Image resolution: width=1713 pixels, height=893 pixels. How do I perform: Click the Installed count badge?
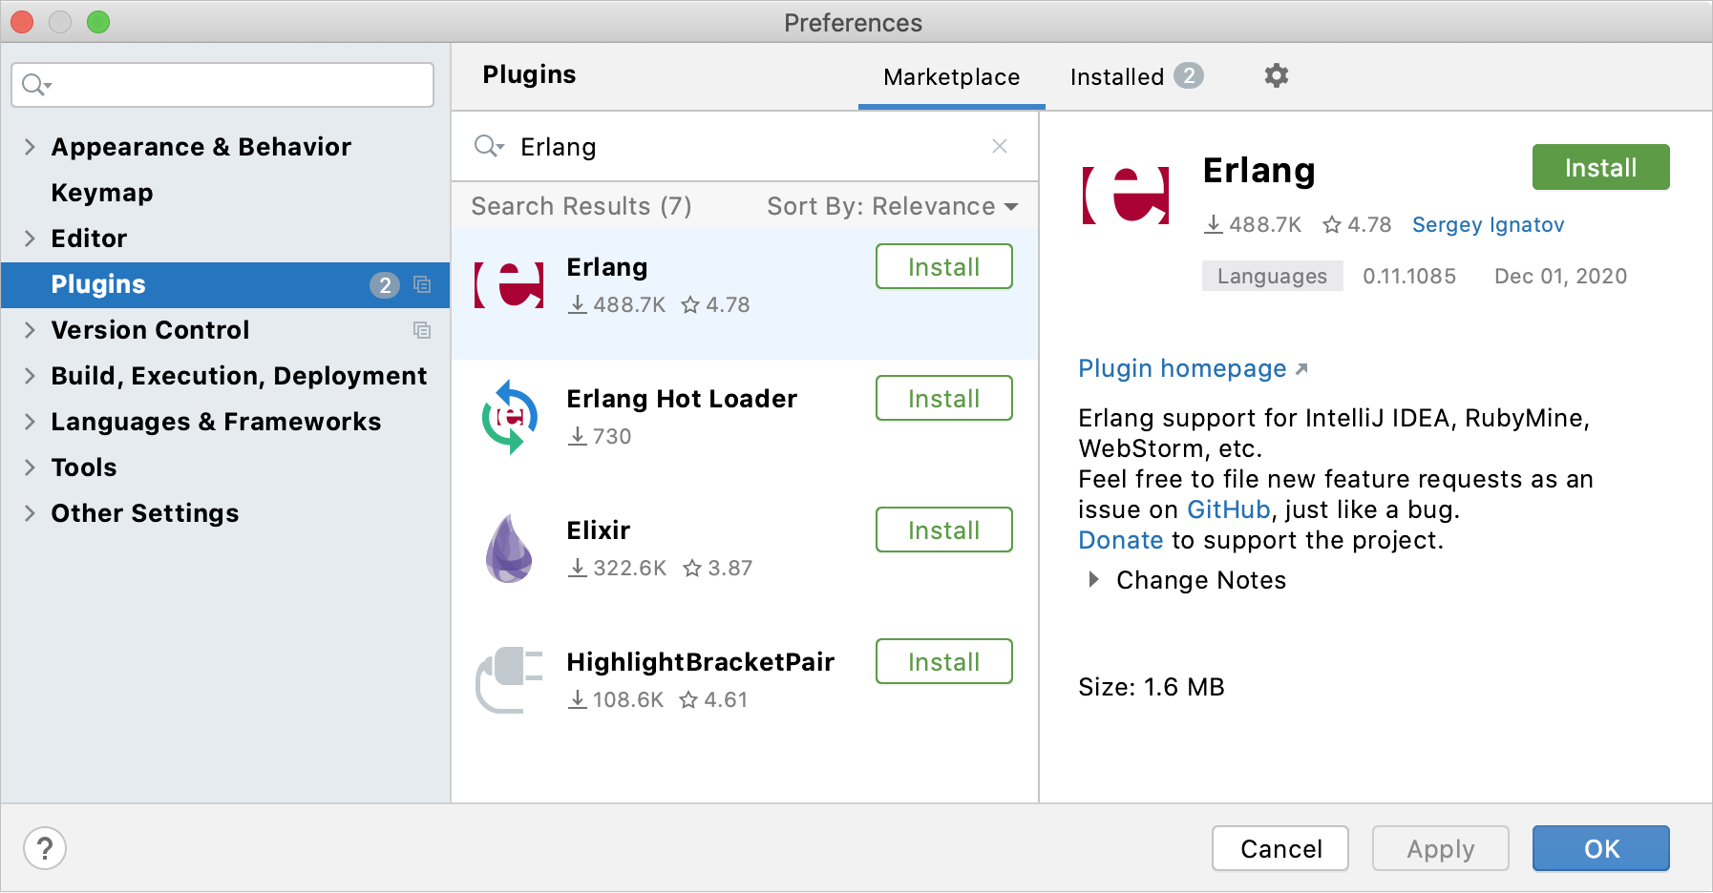coord(1189,75)
